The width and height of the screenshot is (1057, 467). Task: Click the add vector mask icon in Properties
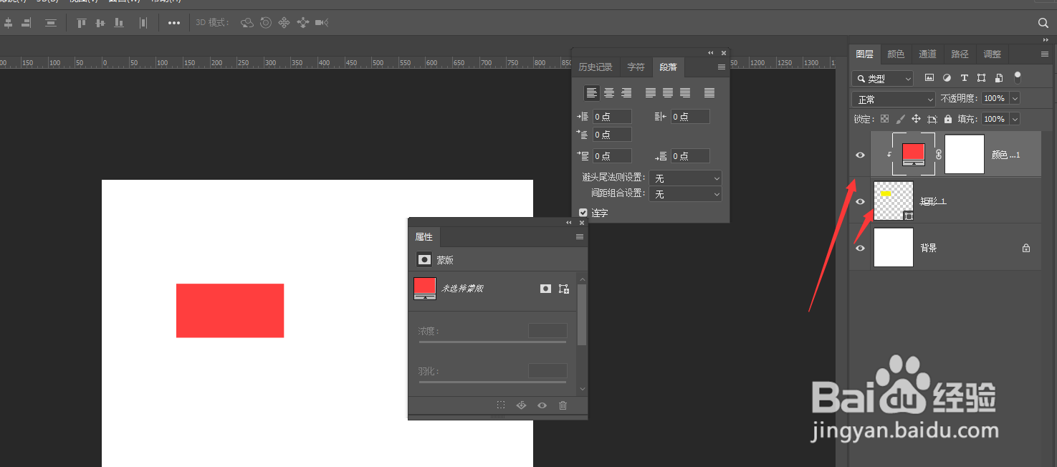point(564,289)
